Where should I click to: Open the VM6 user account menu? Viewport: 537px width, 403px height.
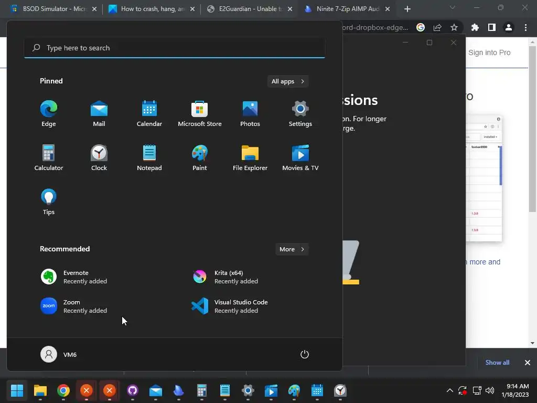pyautogui.click(x=59, y=354)
